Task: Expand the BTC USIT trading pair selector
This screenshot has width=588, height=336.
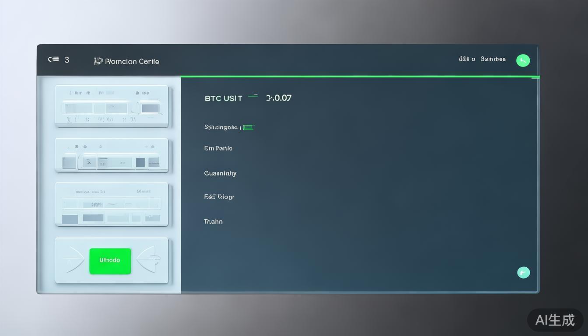Action: (x=223, y=98)
